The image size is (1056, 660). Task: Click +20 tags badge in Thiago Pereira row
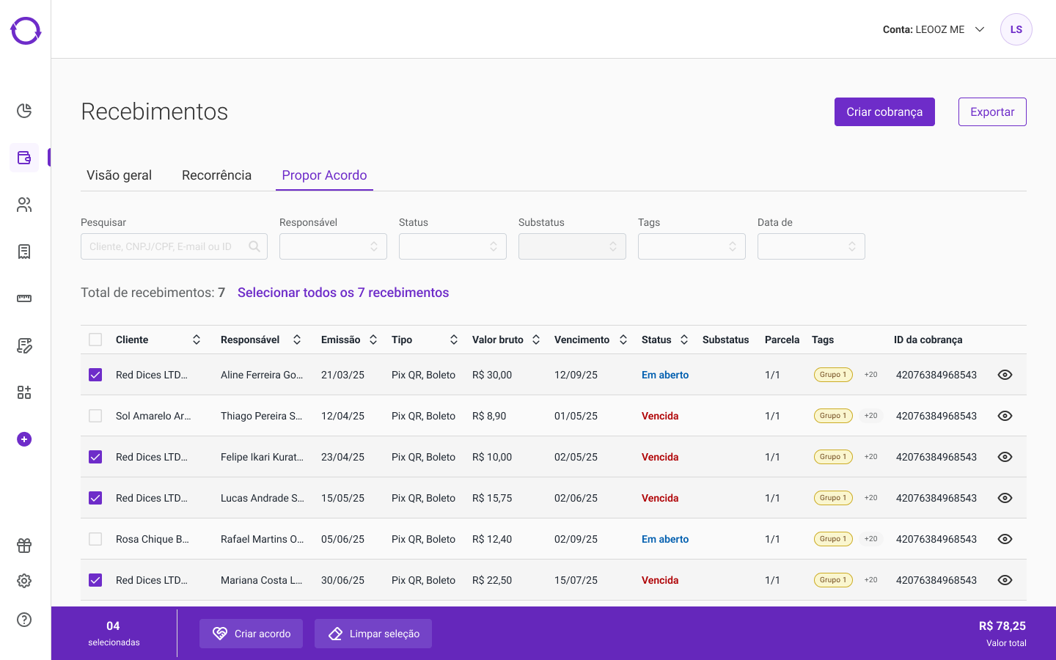click(870, 416)
